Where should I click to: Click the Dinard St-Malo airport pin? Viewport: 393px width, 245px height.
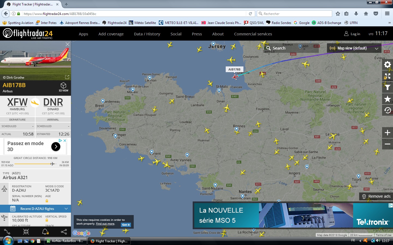tap(219, 91)
